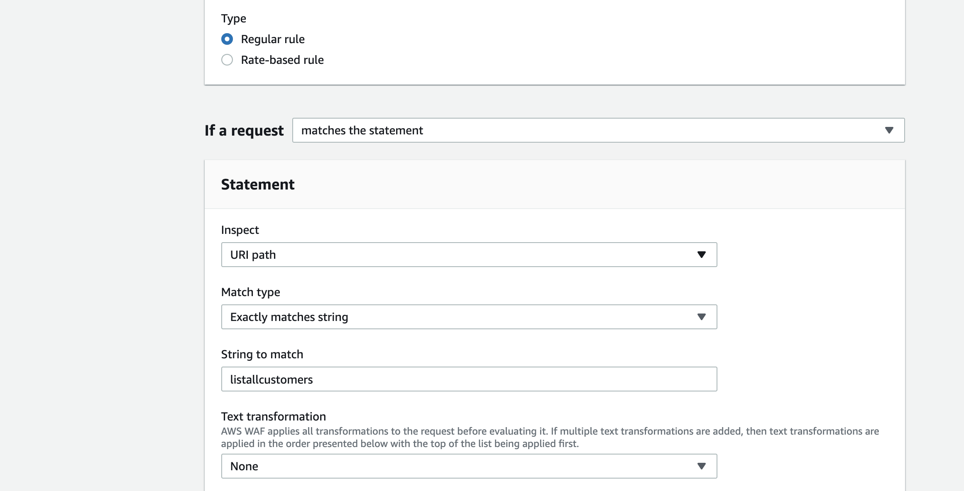Click the 'Inspect' field label
This screenshot has height=491, width=964.
tap(240, 230)
